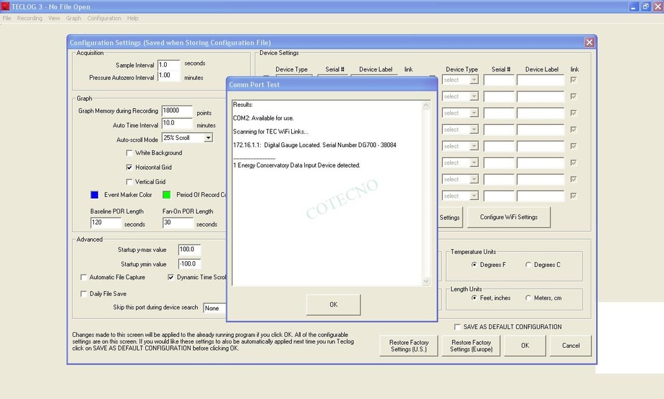Minimize the TECLOG main window
The image size is (664, 399).
pos(634,6)
